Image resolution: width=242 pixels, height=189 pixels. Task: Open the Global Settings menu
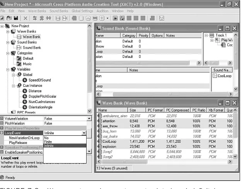pyautogui.click(x=82, y=11)
